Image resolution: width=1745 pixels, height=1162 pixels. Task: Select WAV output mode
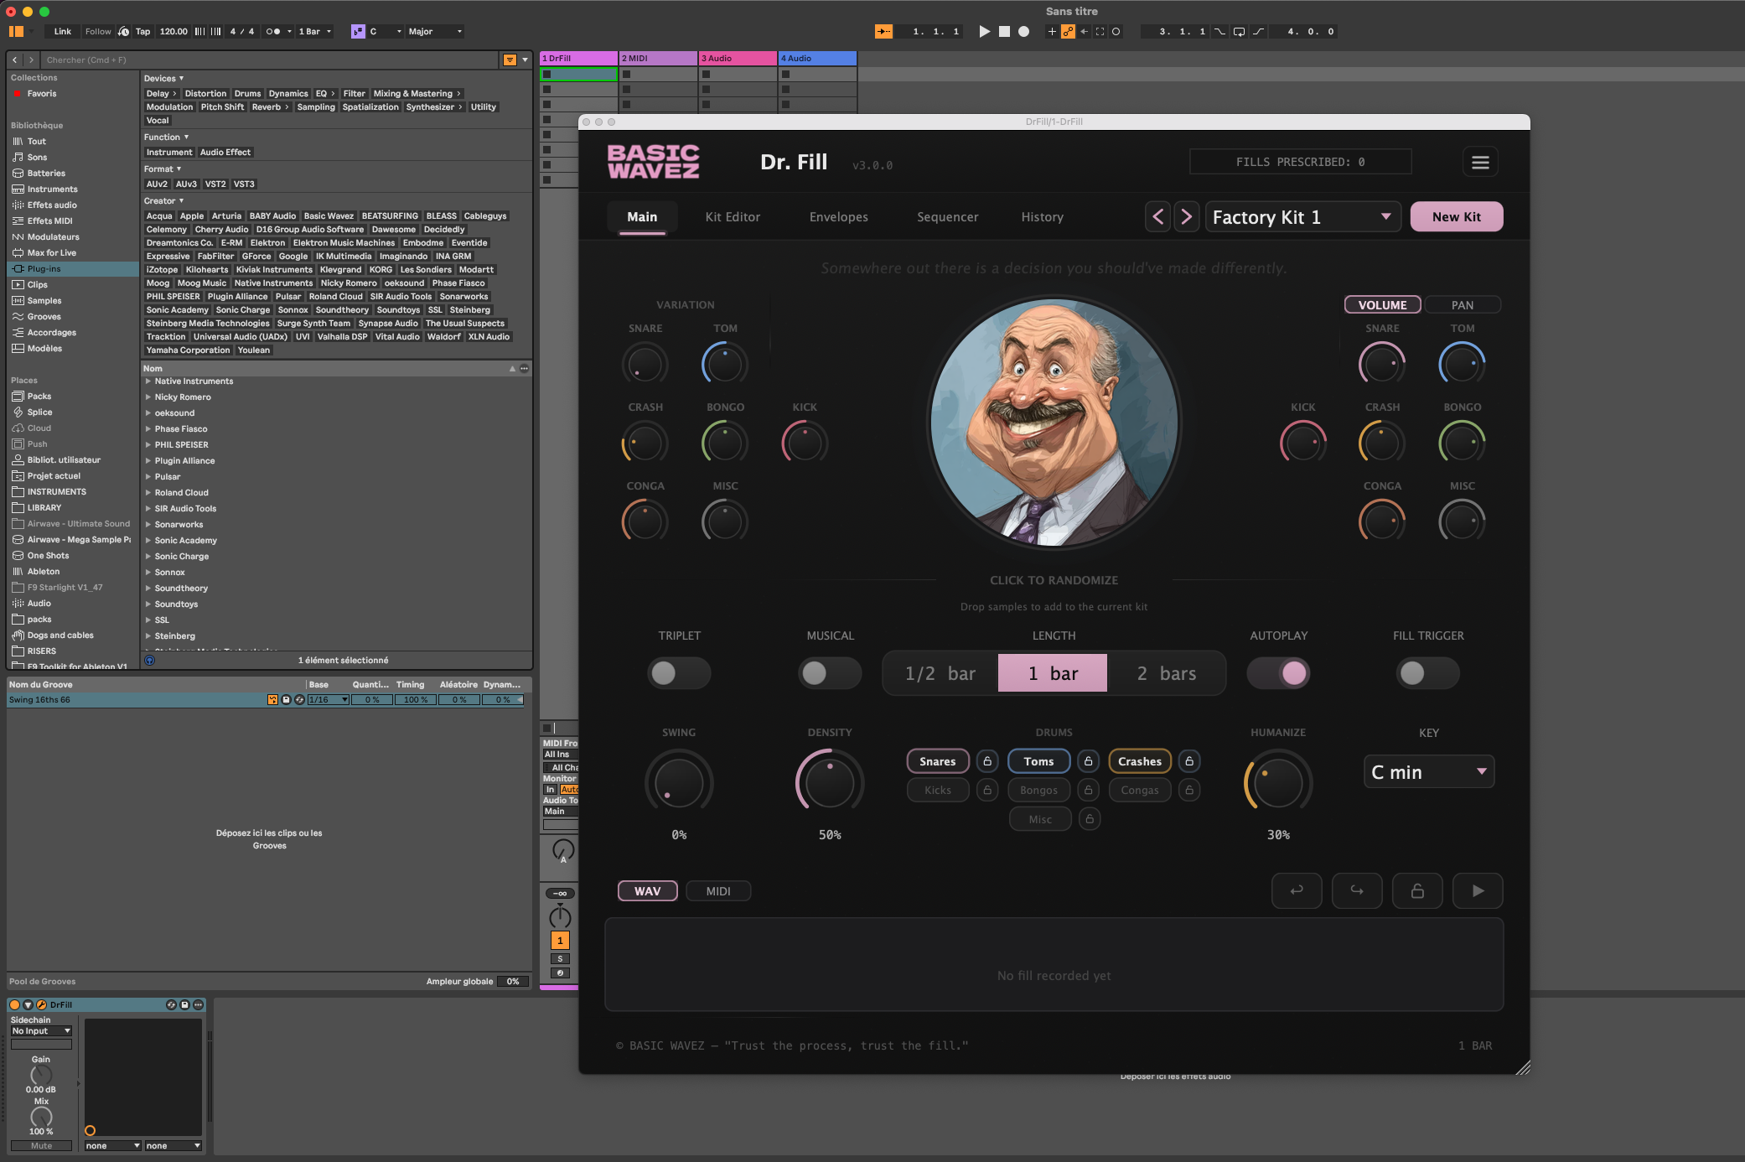[x=648, y=891]
